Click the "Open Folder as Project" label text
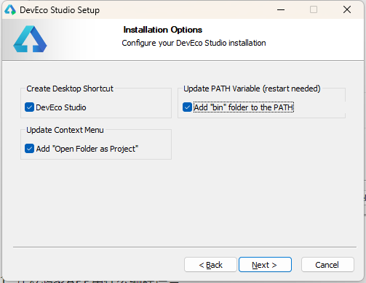Image resolution: width=366 pixels, height=283 pixels. (87, 149)
